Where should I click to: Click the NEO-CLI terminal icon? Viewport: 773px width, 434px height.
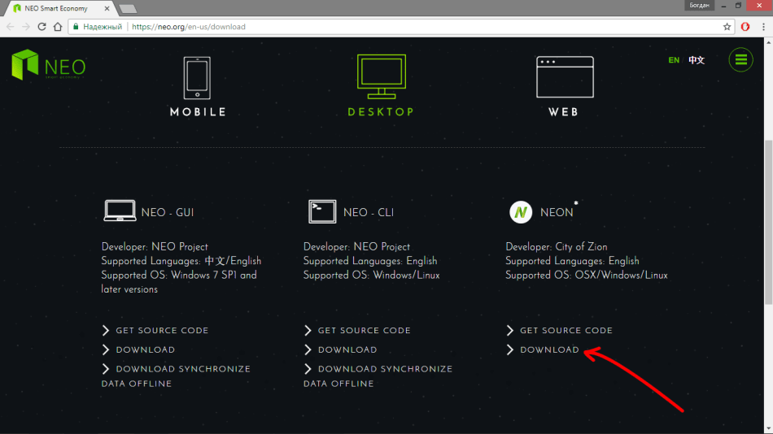pos(322,211)
